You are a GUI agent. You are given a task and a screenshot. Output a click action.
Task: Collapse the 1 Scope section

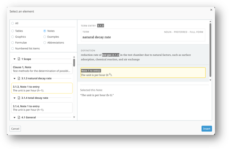point(14,59)
